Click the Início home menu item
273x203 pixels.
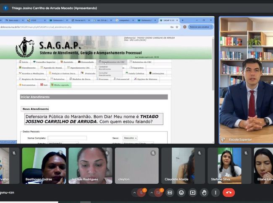(x=23, y=62)
